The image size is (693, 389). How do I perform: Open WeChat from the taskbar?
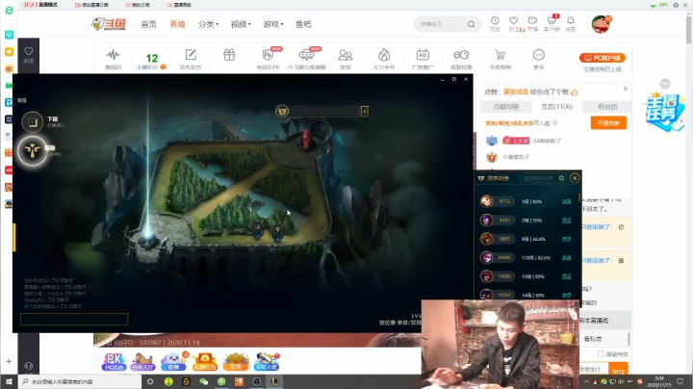click(x=204, y=381)
